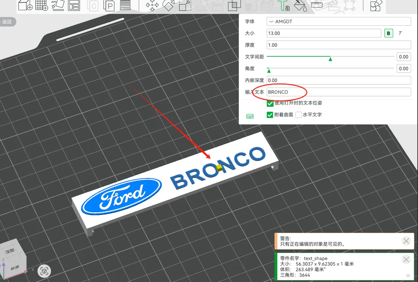Uncheck the 附着曲面 checkbox
Image resolution: width=418 pixels, height=282 pixels.
(x=270, y=115)
